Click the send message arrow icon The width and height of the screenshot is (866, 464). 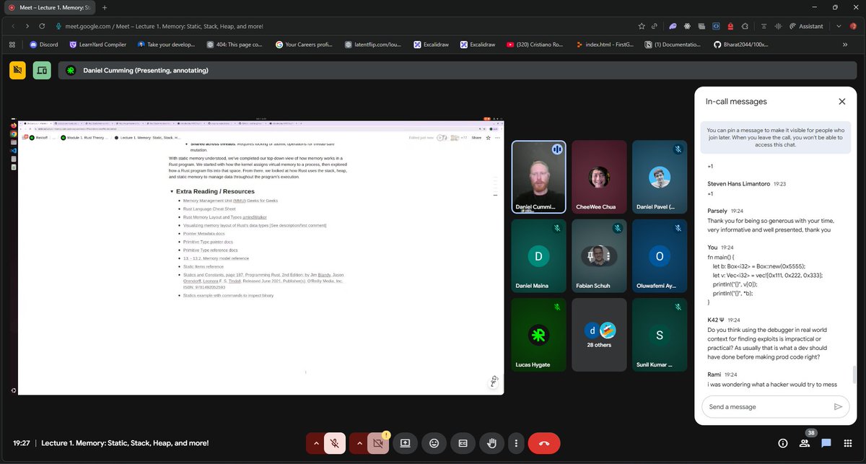point(837,406)
